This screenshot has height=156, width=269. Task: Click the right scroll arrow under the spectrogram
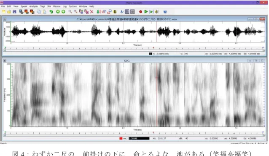[x=264, y=135]
